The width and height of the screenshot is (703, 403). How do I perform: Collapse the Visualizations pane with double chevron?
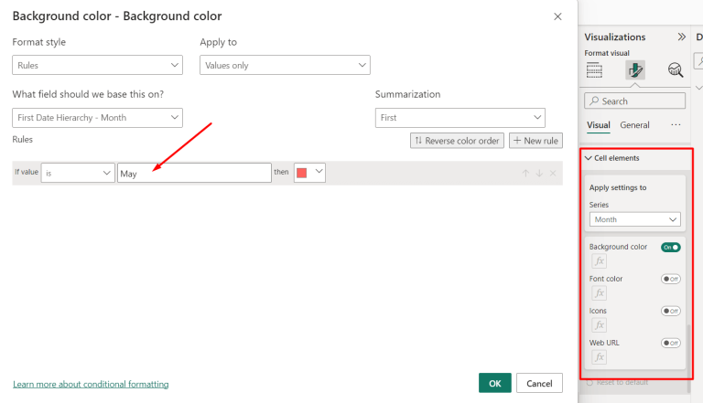click(681, 37)
